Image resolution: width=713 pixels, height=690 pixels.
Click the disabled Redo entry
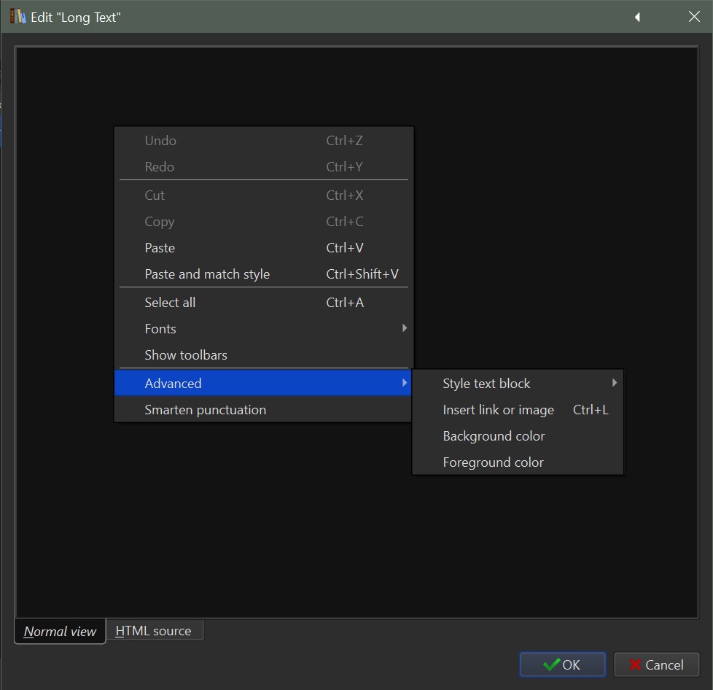coord(263,167)
